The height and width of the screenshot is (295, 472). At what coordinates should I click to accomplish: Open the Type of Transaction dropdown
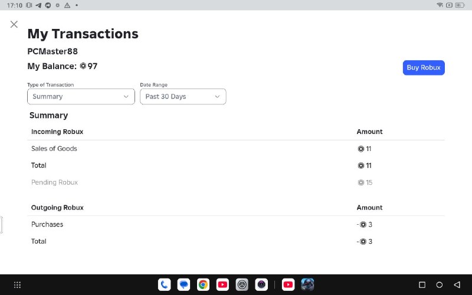[81, 97]
